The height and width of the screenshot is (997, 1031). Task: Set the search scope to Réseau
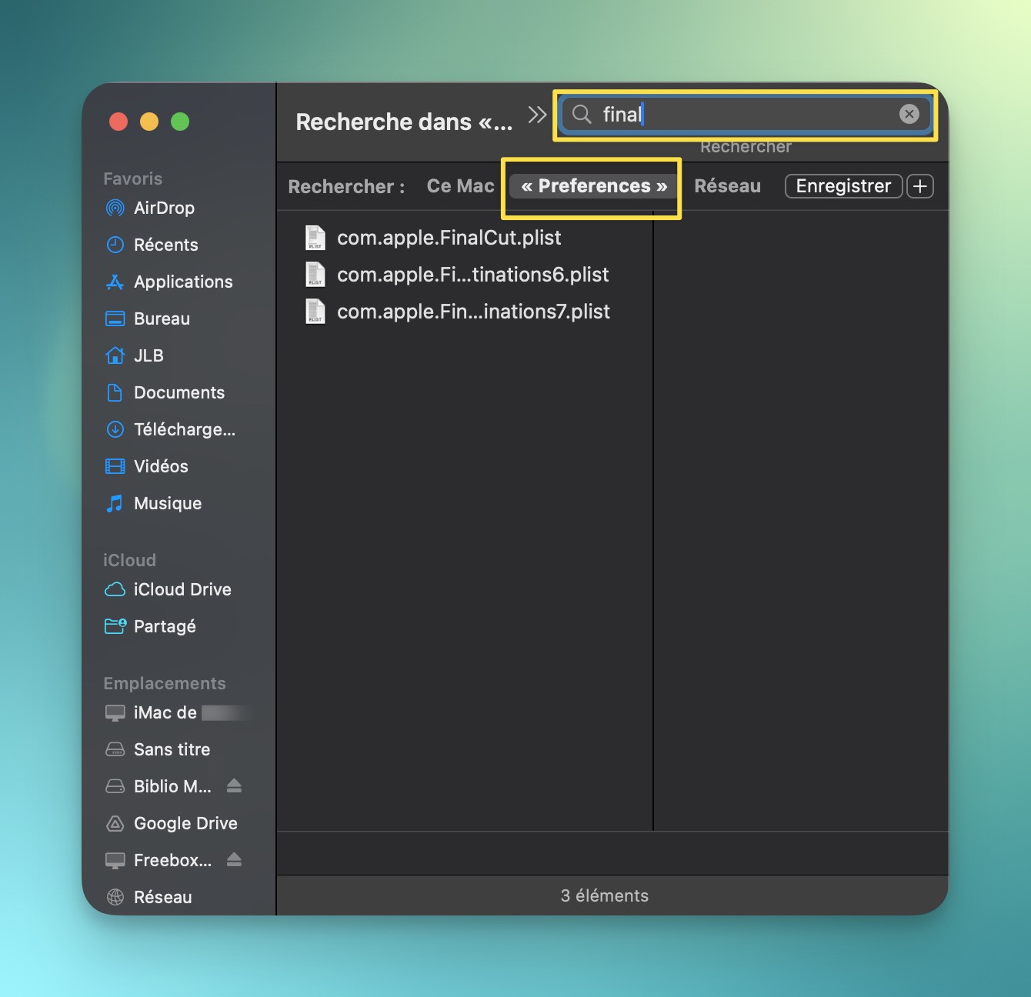pyautogui.click(x=727, y=186)
